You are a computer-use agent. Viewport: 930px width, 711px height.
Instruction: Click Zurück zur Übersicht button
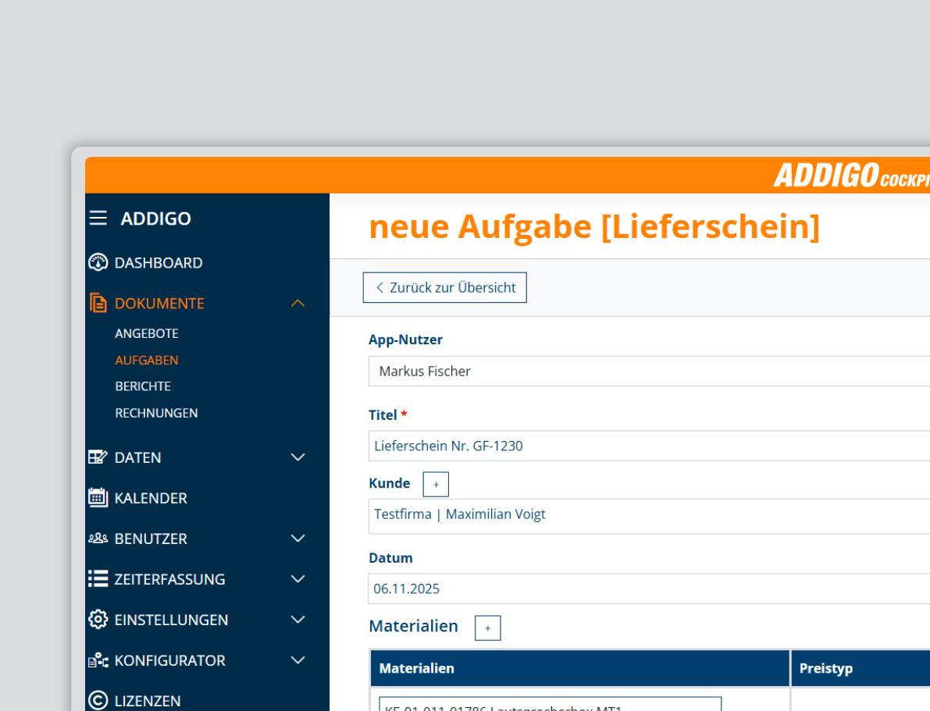click(x=444, y=287)
